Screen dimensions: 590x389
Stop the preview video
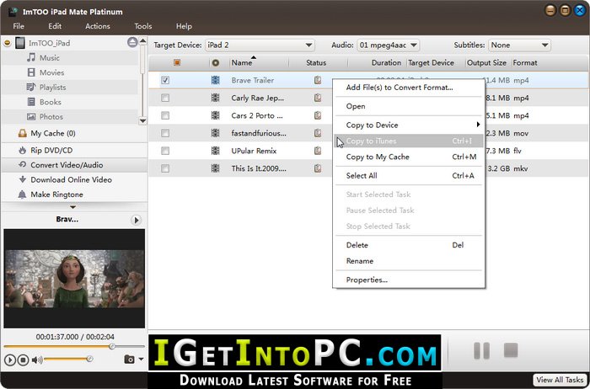[23, 360]
